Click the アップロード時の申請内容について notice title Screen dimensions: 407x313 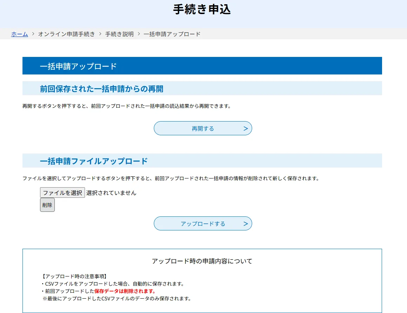coord(202,261)
